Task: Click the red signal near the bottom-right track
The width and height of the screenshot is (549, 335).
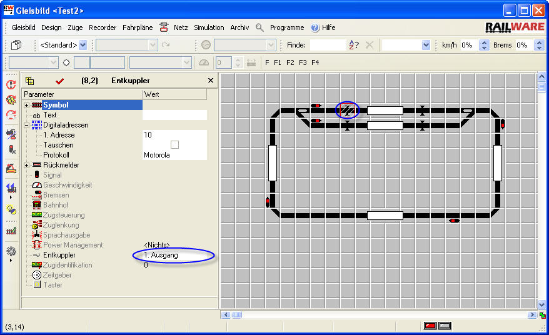Action: click(454, 221)
